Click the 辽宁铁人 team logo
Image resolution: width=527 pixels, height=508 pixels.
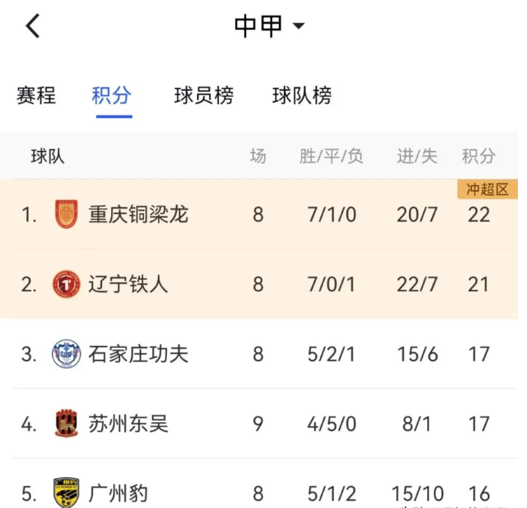[x=66, y=284]
